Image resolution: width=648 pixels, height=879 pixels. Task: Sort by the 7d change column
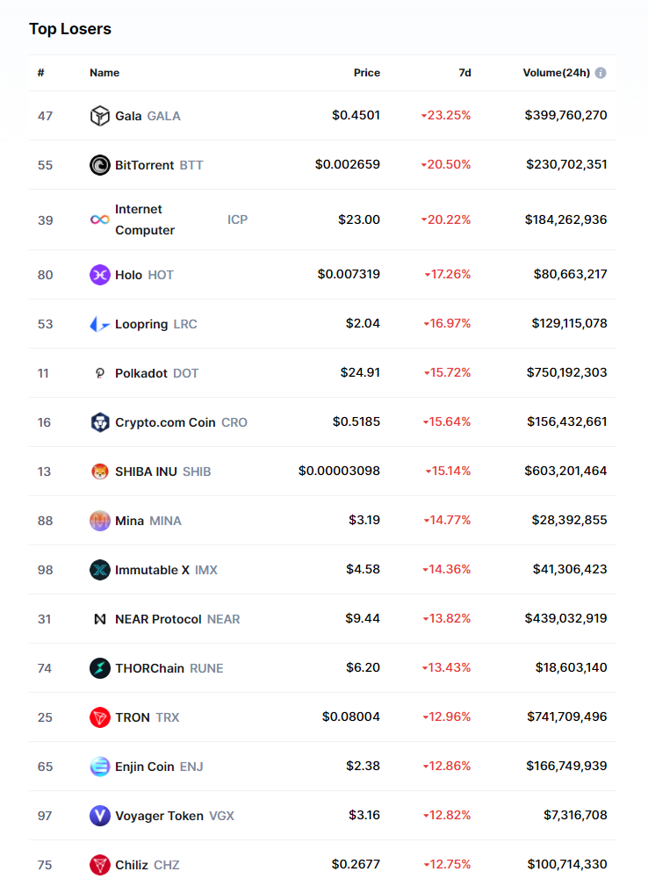[464, 73]
